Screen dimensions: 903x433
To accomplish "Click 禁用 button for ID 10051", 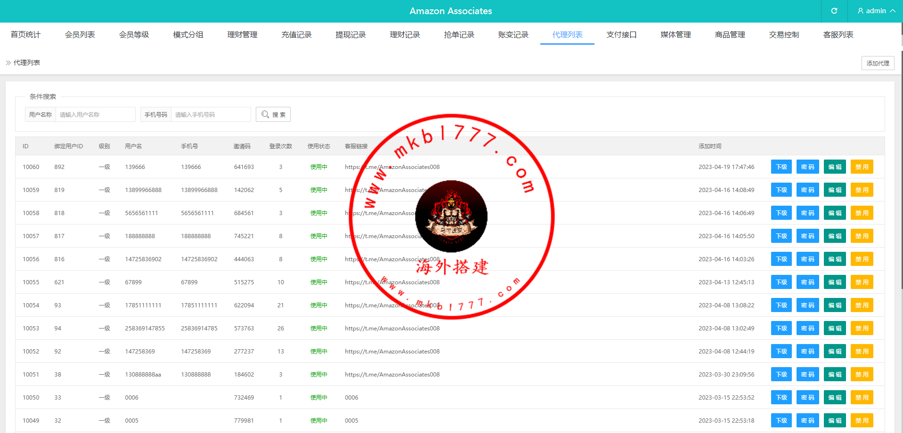I will [x=862, y=375].
